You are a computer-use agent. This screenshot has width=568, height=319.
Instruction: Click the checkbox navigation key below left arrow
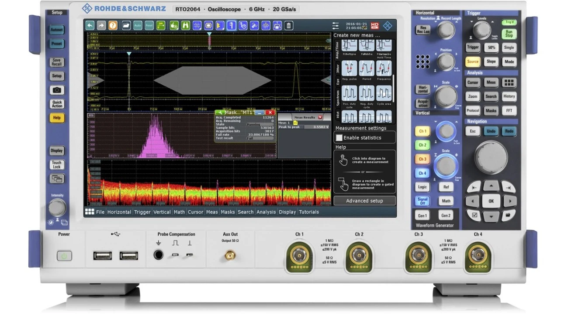tap(473, 215)
